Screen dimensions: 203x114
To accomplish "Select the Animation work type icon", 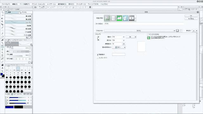I will point(131,18).
